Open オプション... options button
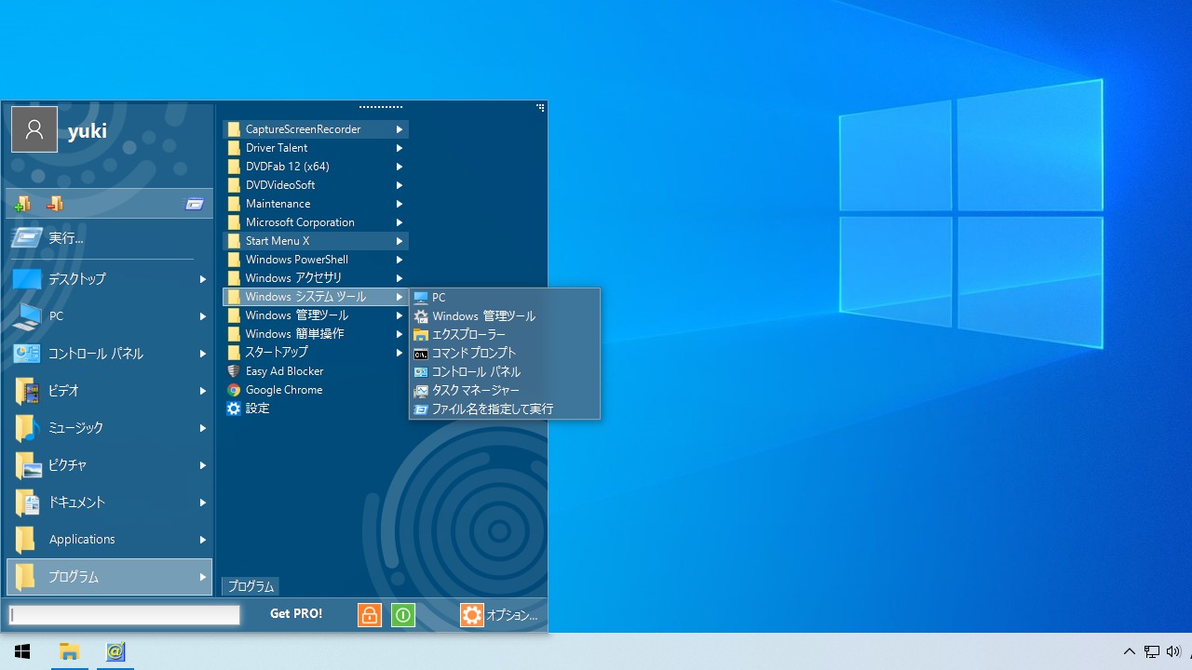Image resolution: width=1192 pixels, height=670 pixels. pyautogui.click(x=499, y=615)
